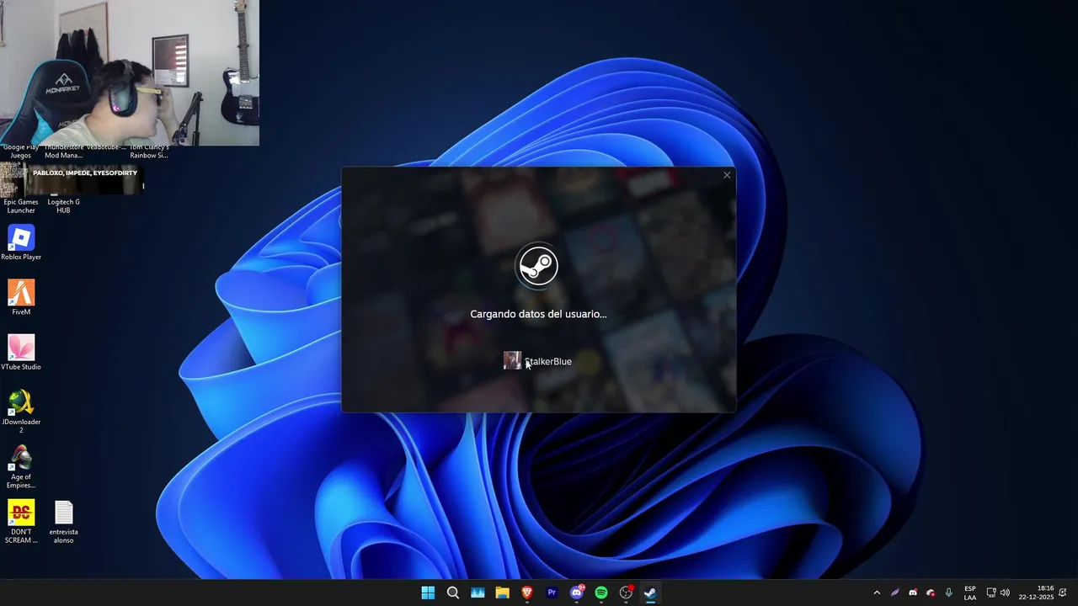Screen dimensions: 1078x606
Task: Click the red-badged tray icon left of the microphone
Action: pos(931,593)
